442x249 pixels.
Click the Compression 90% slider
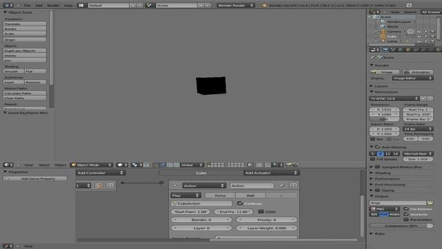click(401, 225)
